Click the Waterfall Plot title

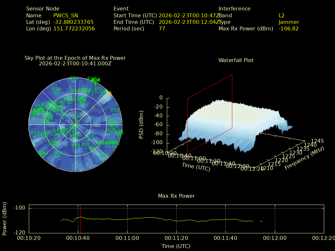click(x=236, y=60)
